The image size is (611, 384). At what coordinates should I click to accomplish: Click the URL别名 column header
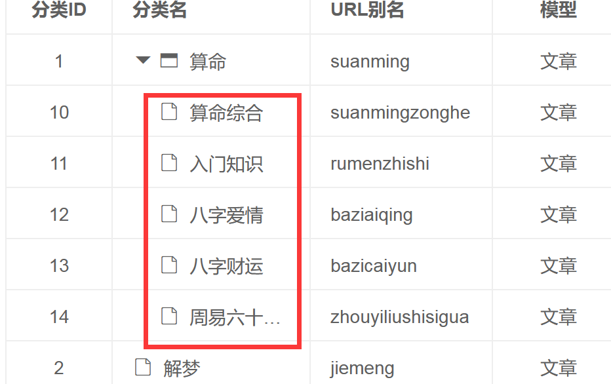coord(367,10)
